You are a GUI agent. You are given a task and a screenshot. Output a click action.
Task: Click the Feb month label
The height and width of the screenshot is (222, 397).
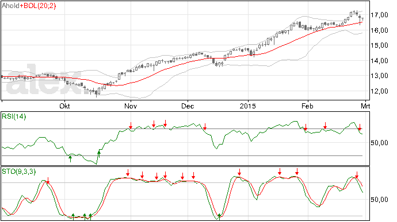pos(307,106)
